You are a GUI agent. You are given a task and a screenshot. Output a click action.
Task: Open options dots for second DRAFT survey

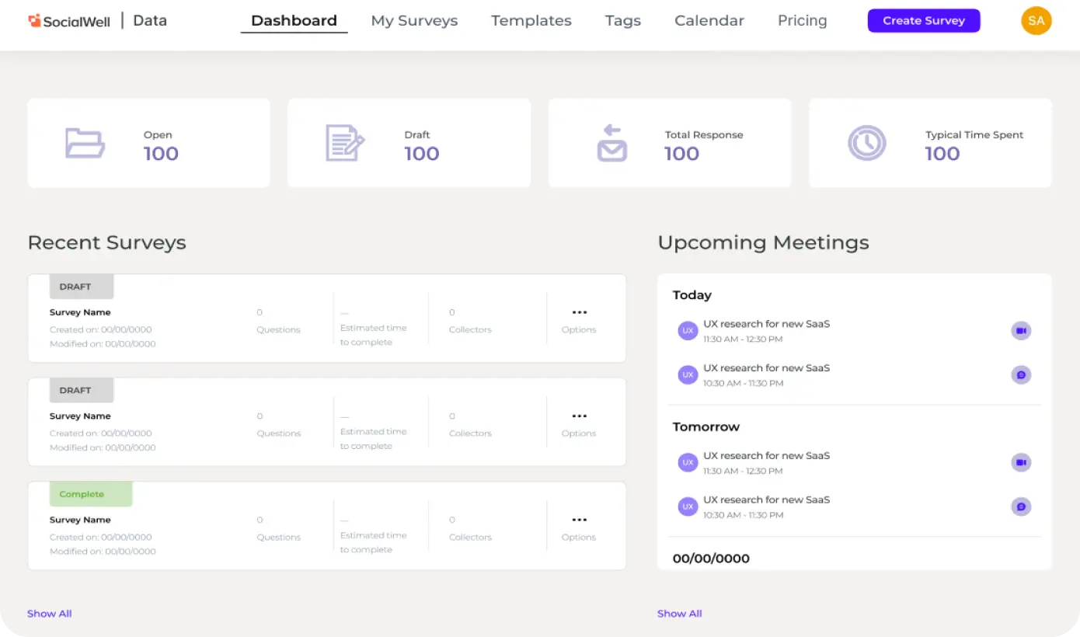(x=579, y=416)
